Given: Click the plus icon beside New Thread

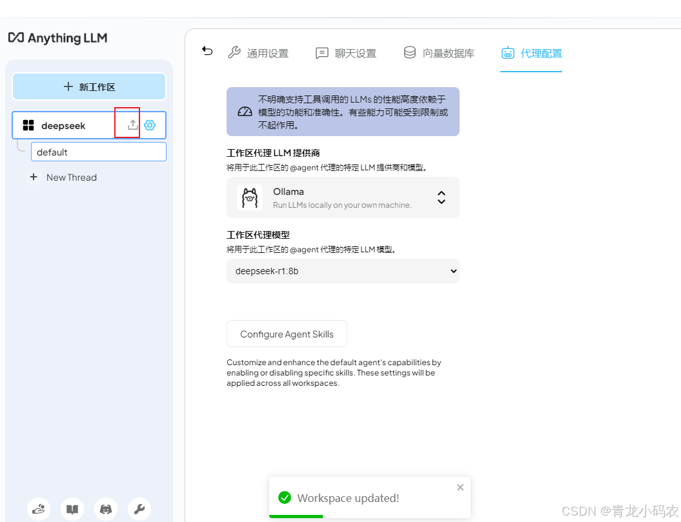Looking at the screenshot, I should (34, 177).
